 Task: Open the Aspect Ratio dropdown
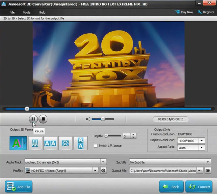point(202,147)
